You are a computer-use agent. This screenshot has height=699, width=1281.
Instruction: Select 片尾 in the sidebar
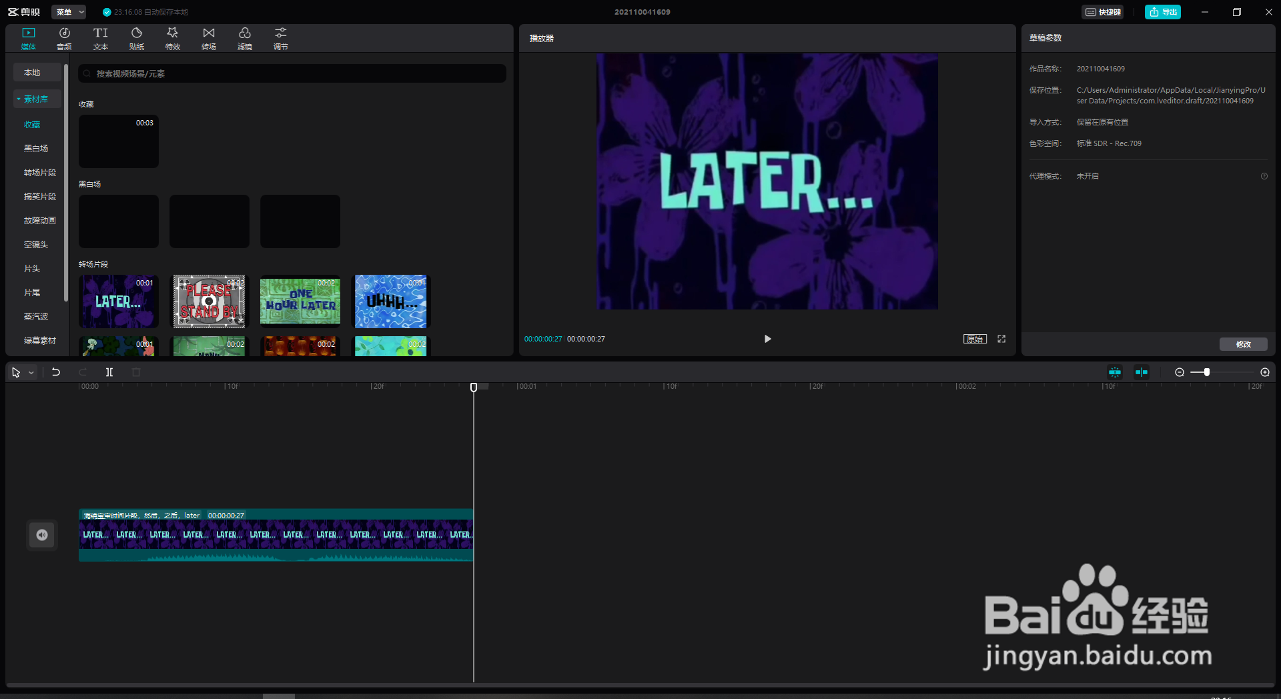click(32, 293)
